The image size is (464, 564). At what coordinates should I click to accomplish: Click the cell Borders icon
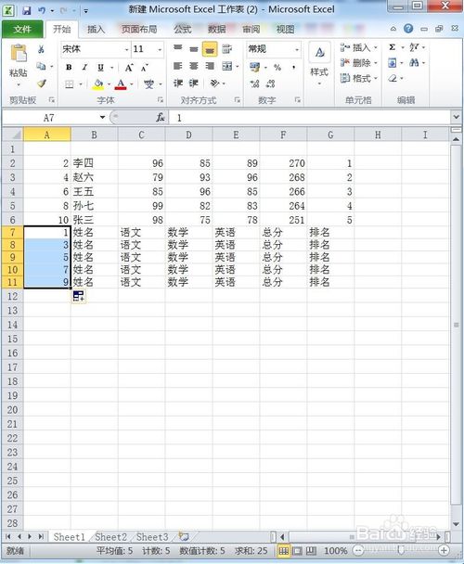pyautogui.click(x=69, y=84)
